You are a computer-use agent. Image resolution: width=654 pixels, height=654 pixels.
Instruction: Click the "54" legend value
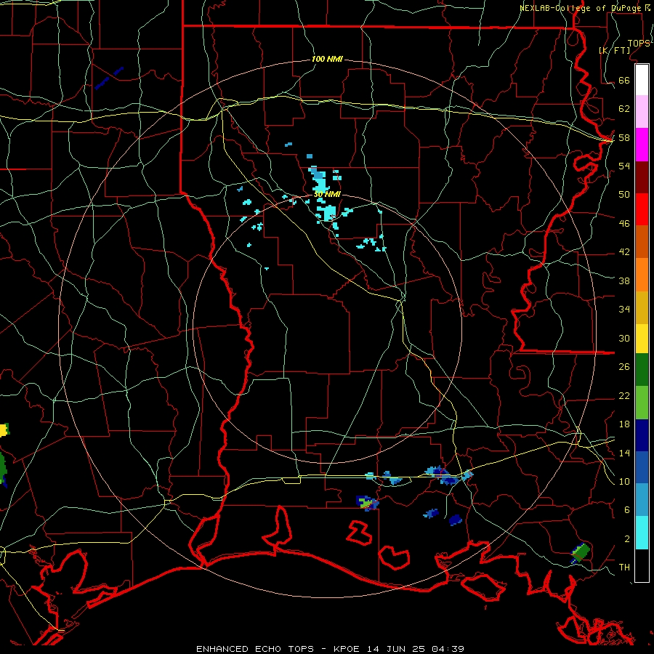[624, 166]
